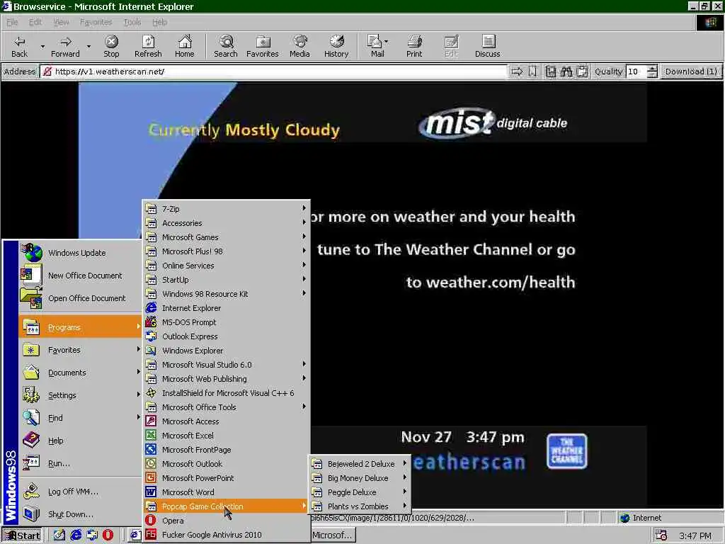Launch Microsoft FrontPage
This screenshot has height=544, width=725.
(x=226, y=450)
